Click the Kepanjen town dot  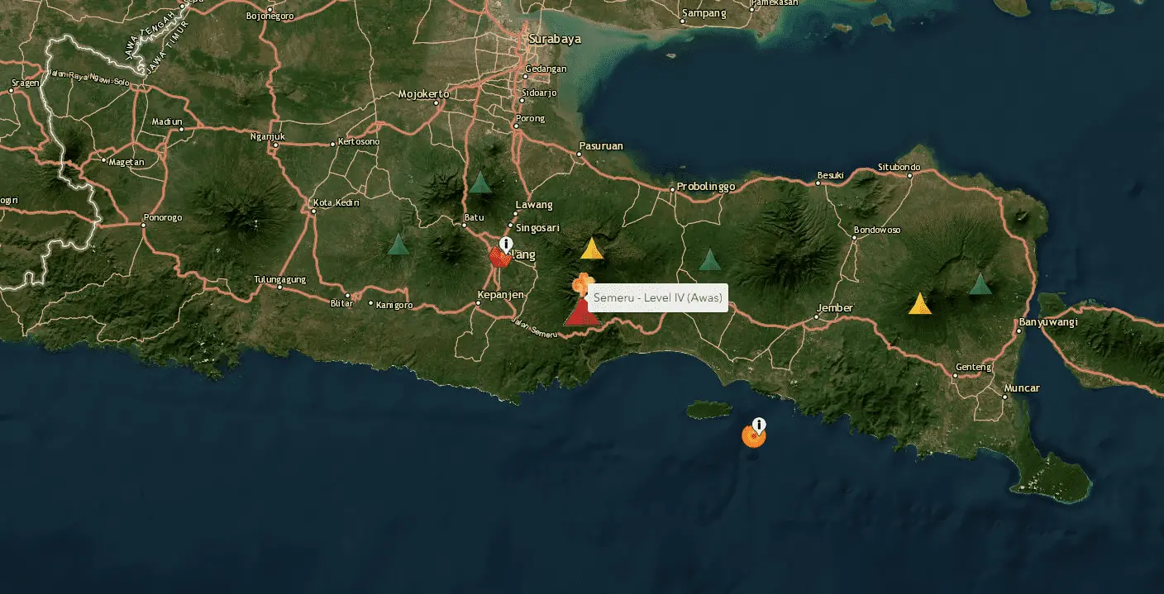click(478, 303)
